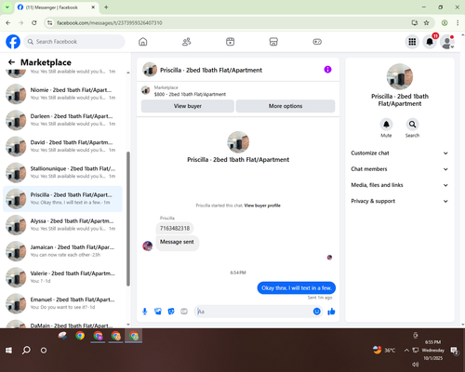465x372 pixels.
Task: Reload the page
Action: pos(34,22)
